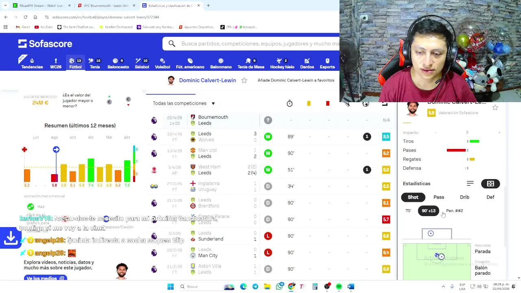Click the stream download arrow overlay button

(11, 238)
